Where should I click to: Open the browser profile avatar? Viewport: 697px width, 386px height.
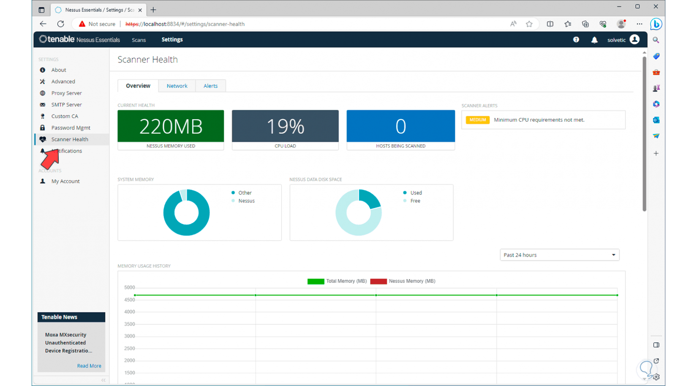621,24
